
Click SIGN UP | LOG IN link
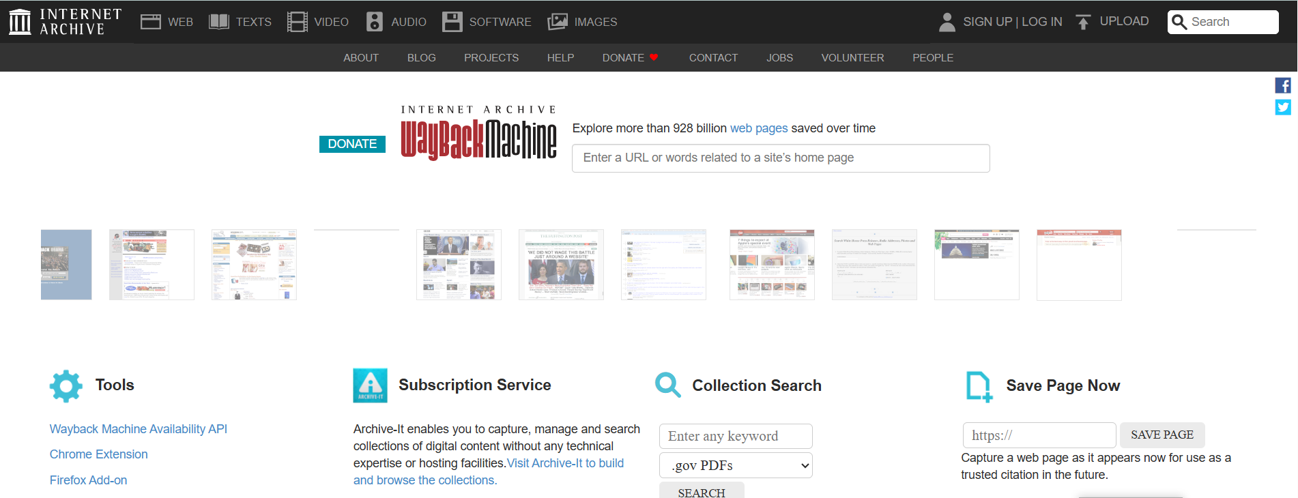[x=1013, y=22]
